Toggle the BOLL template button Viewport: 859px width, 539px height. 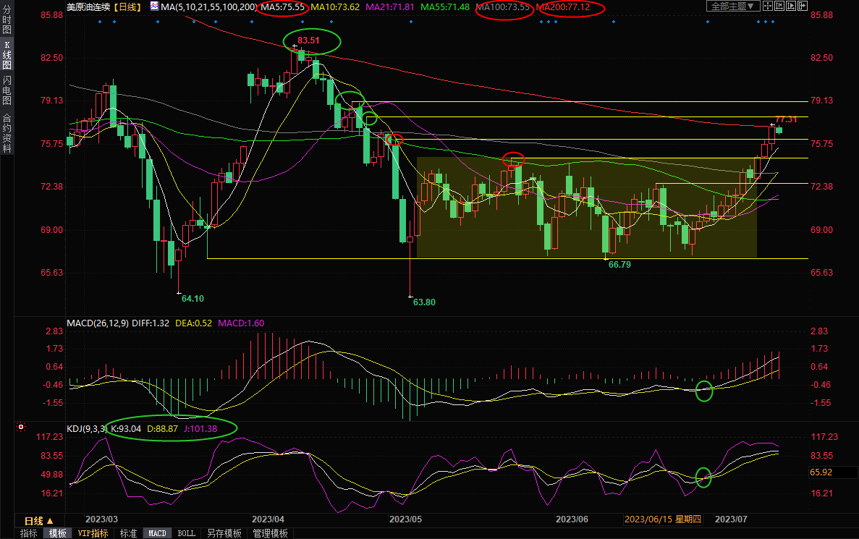click(x=186, y=533)
